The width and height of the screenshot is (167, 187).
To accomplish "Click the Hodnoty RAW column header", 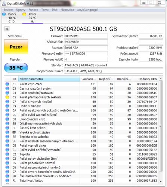I will (x=146, y=79).
